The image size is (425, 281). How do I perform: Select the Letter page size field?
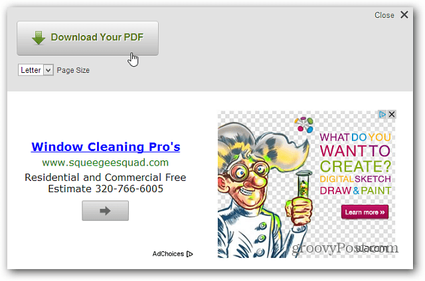[35, 70]
